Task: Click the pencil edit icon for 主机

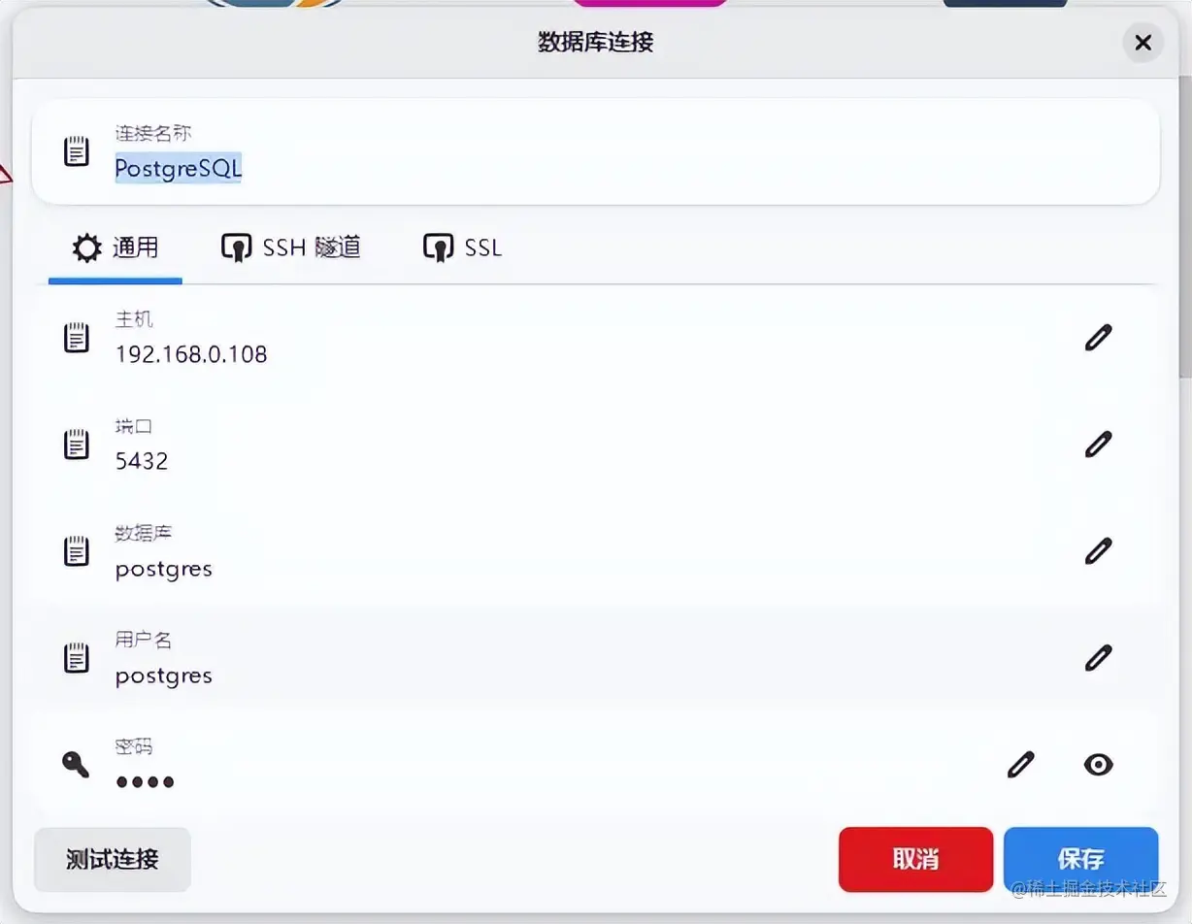Action: [1098, 337]
